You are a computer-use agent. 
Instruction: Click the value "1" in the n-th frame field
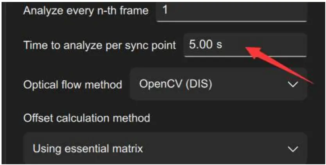click(x=165, y=10)
